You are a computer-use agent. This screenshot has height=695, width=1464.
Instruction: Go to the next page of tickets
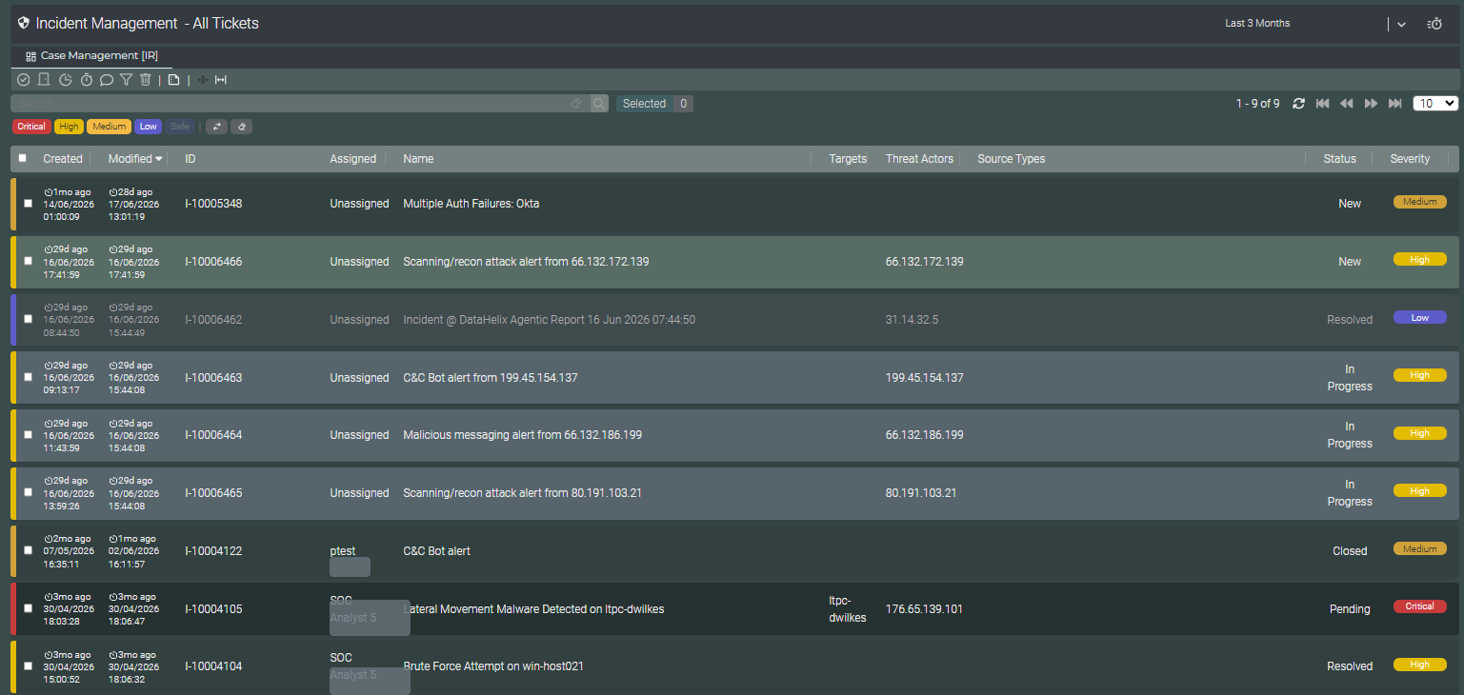click(1372, 104)
